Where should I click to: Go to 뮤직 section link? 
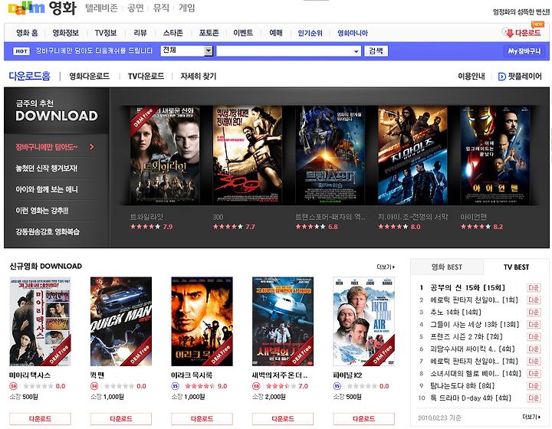pyautogui.click(x=161, y=8)
